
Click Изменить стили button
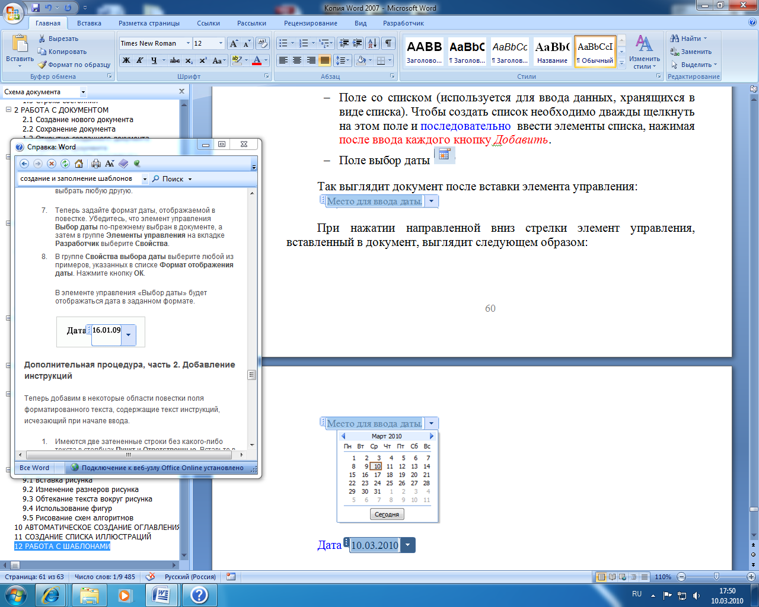[x=644, y=52]
